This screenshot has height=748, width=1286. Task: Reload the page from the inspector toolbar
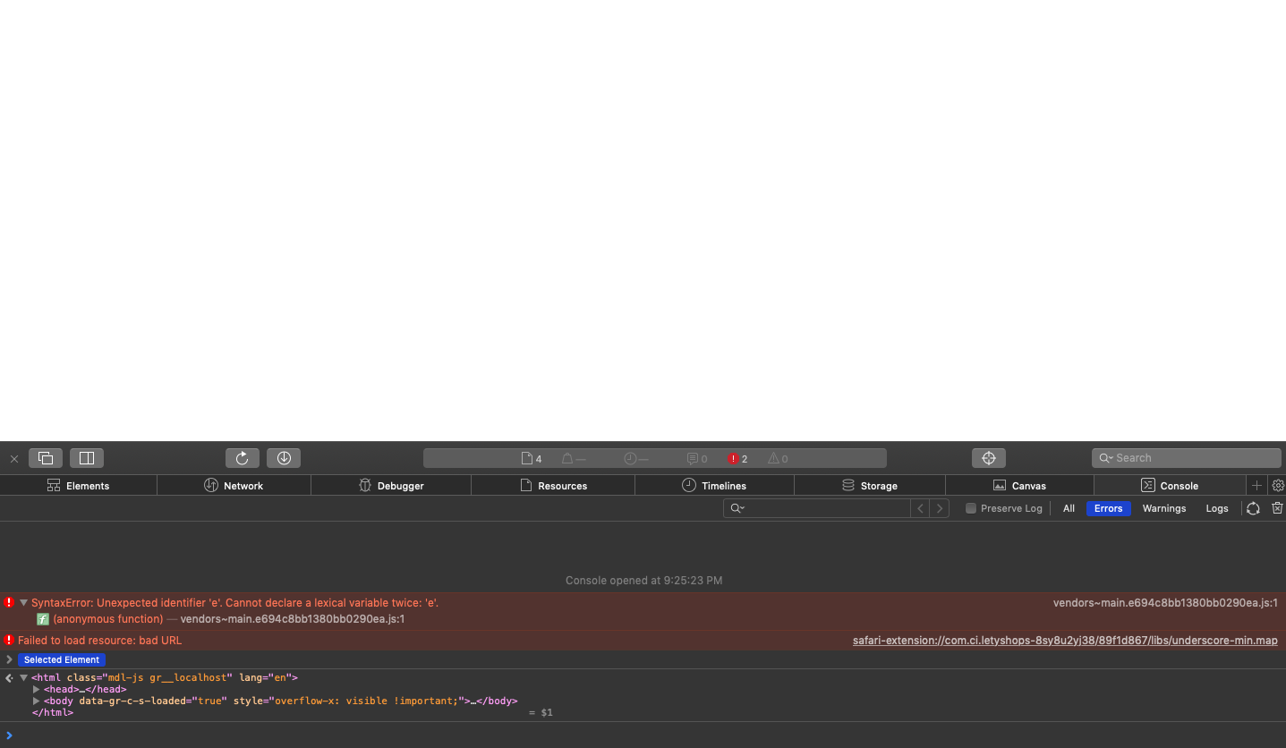242,457
